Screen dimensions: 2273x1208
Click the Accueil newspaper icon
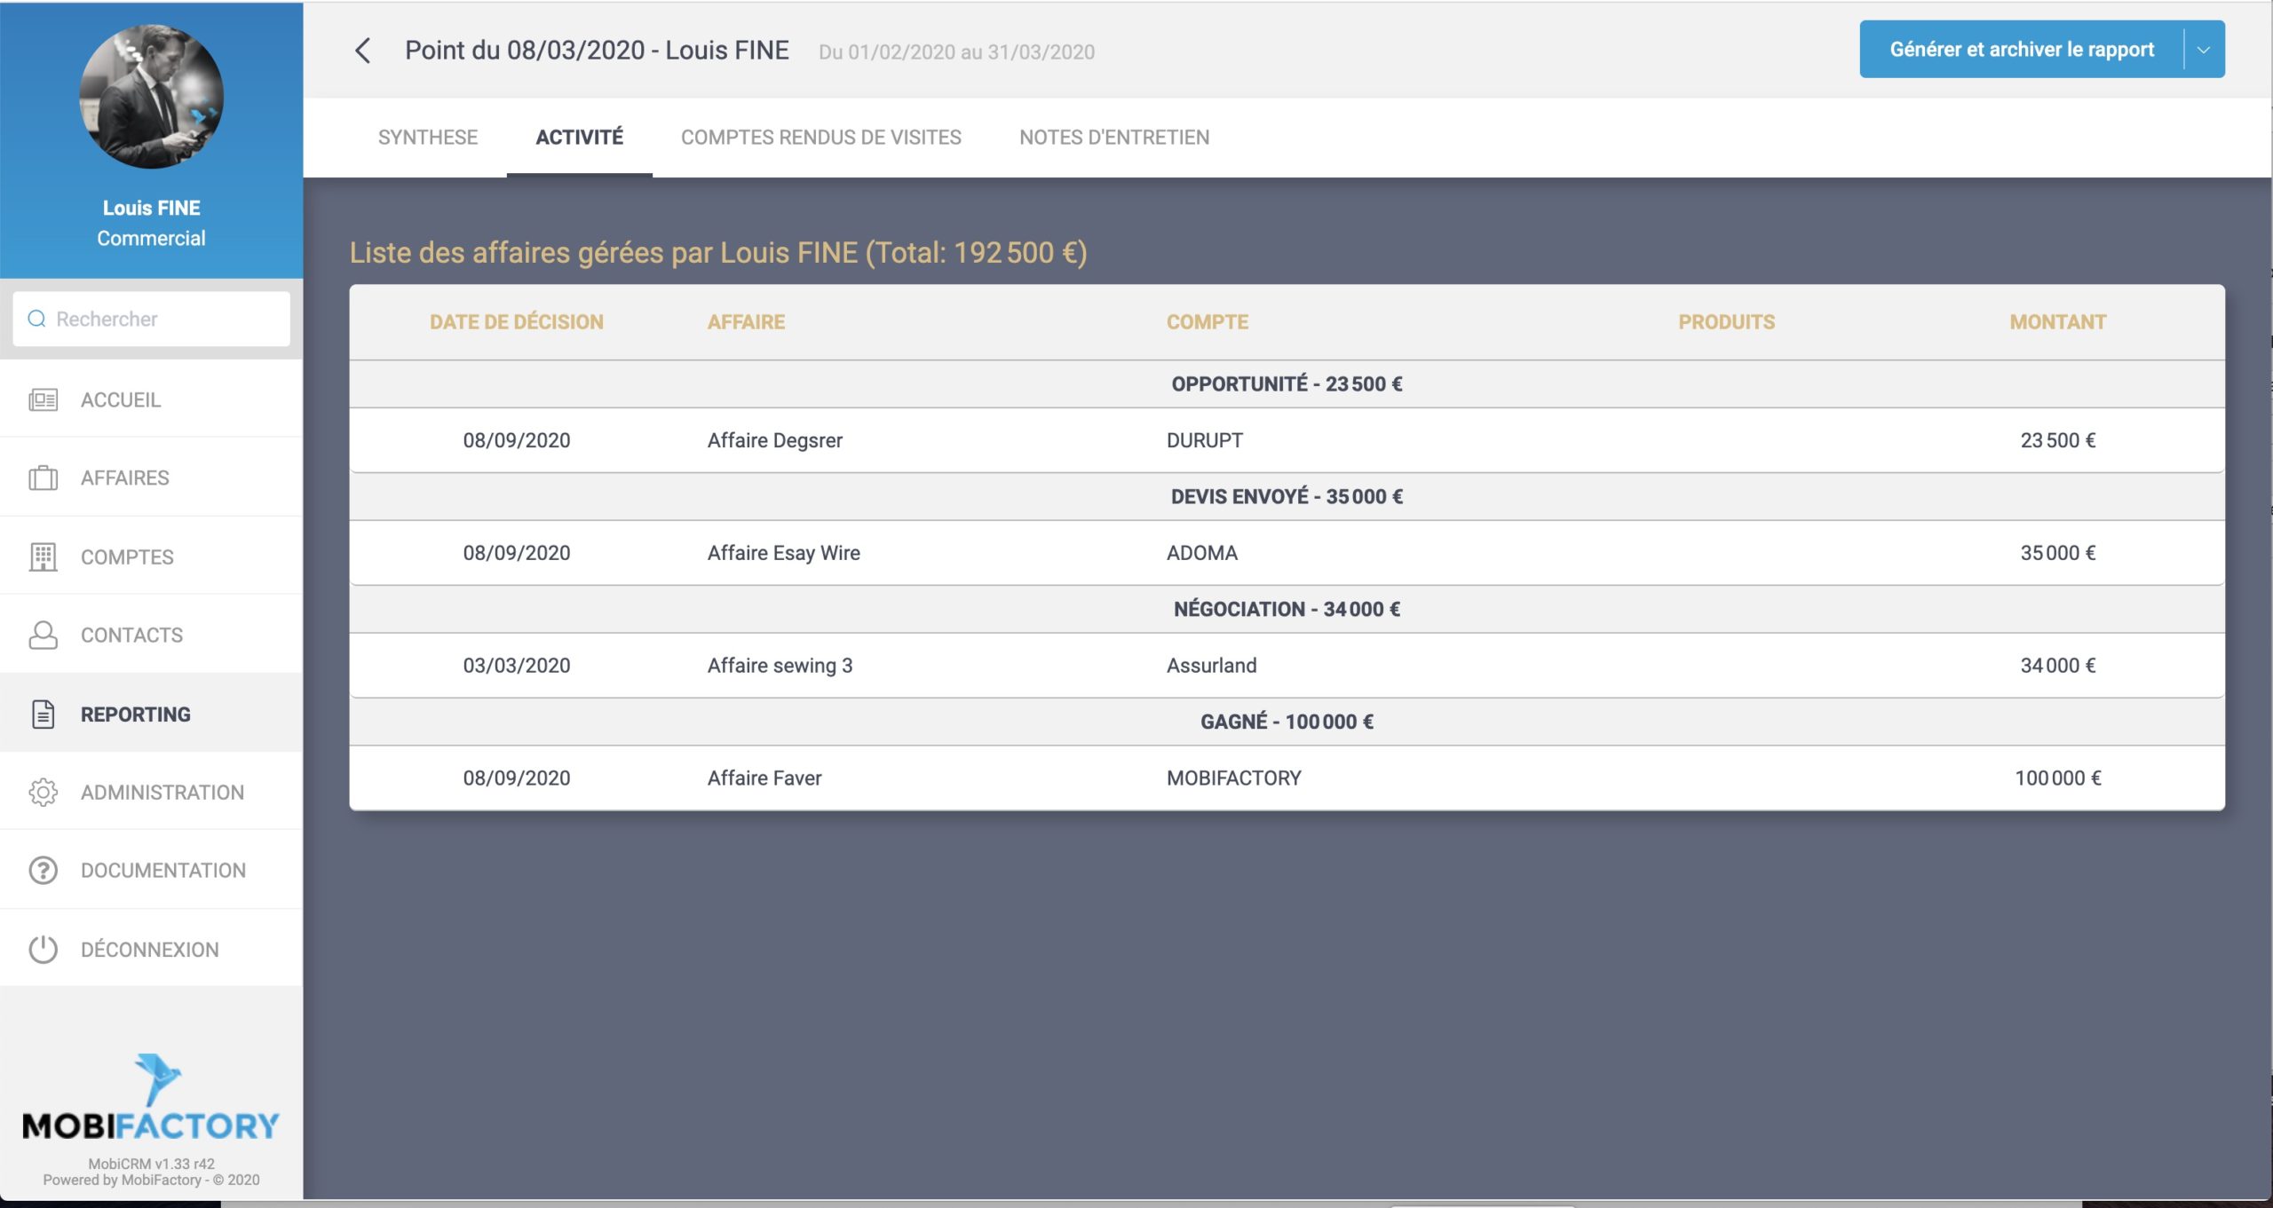[43, 399]
